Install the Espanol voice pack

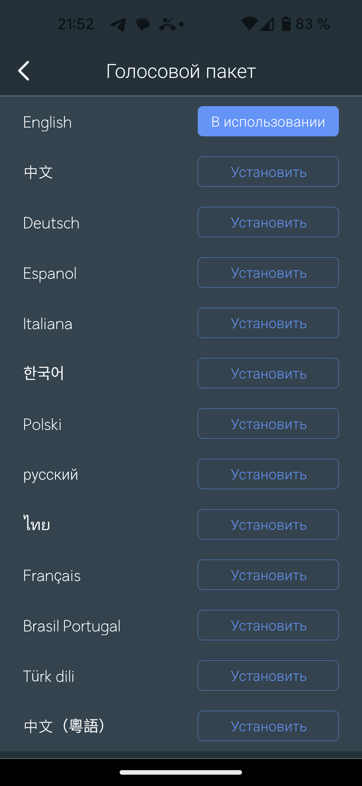click(268, 272)
